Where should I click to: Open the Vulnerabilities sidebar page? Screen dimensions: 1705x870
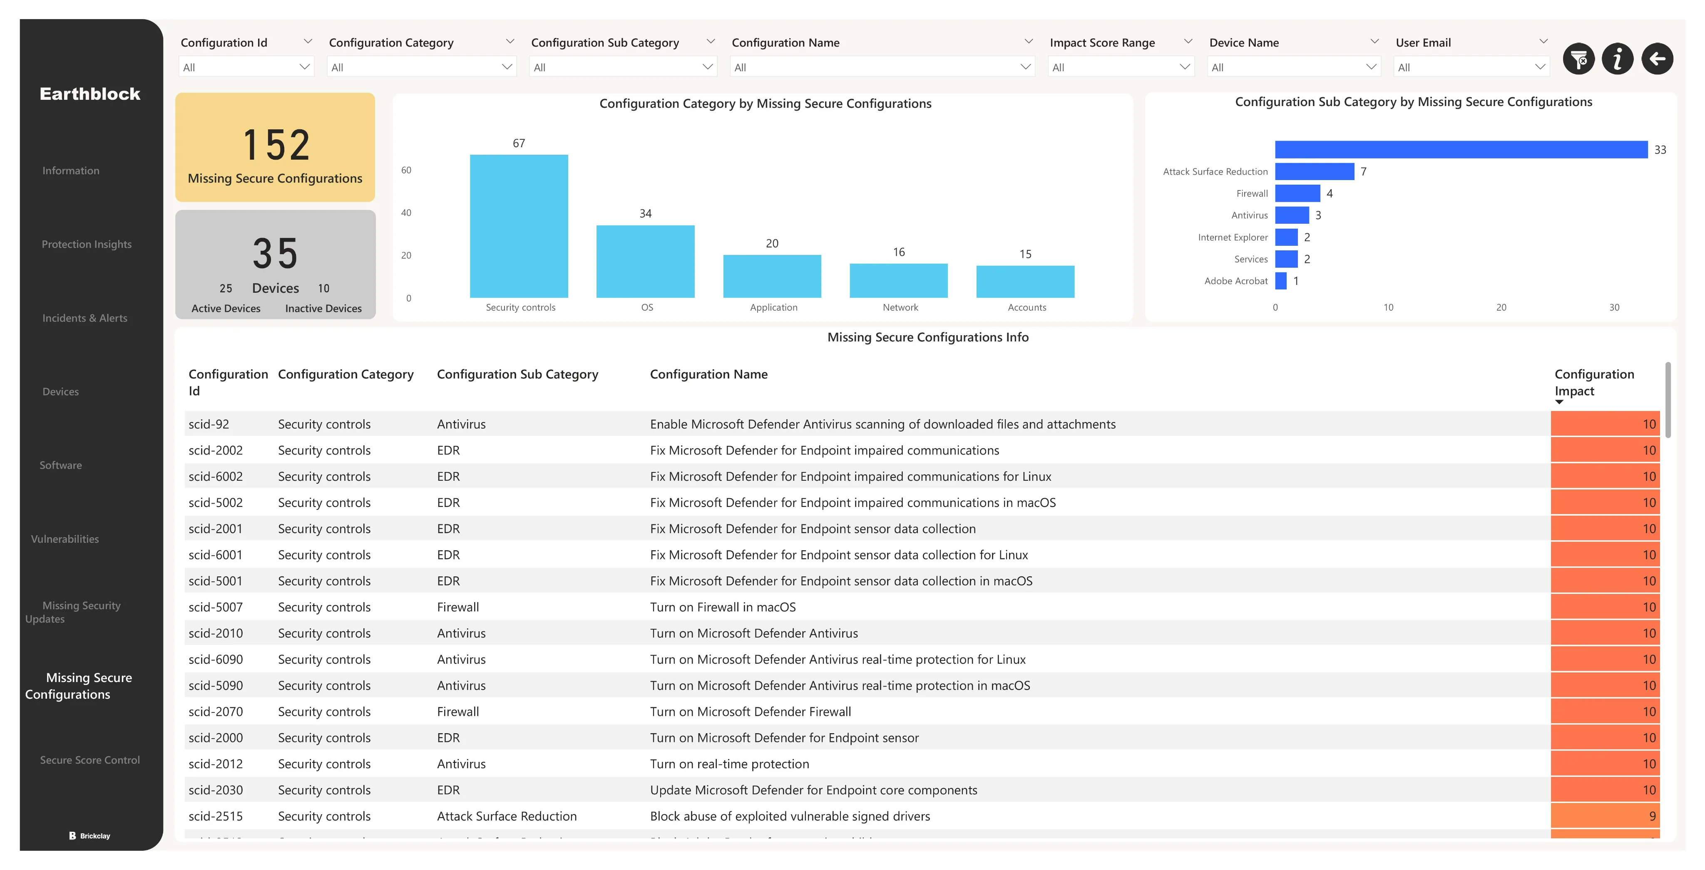pos(65,539)
